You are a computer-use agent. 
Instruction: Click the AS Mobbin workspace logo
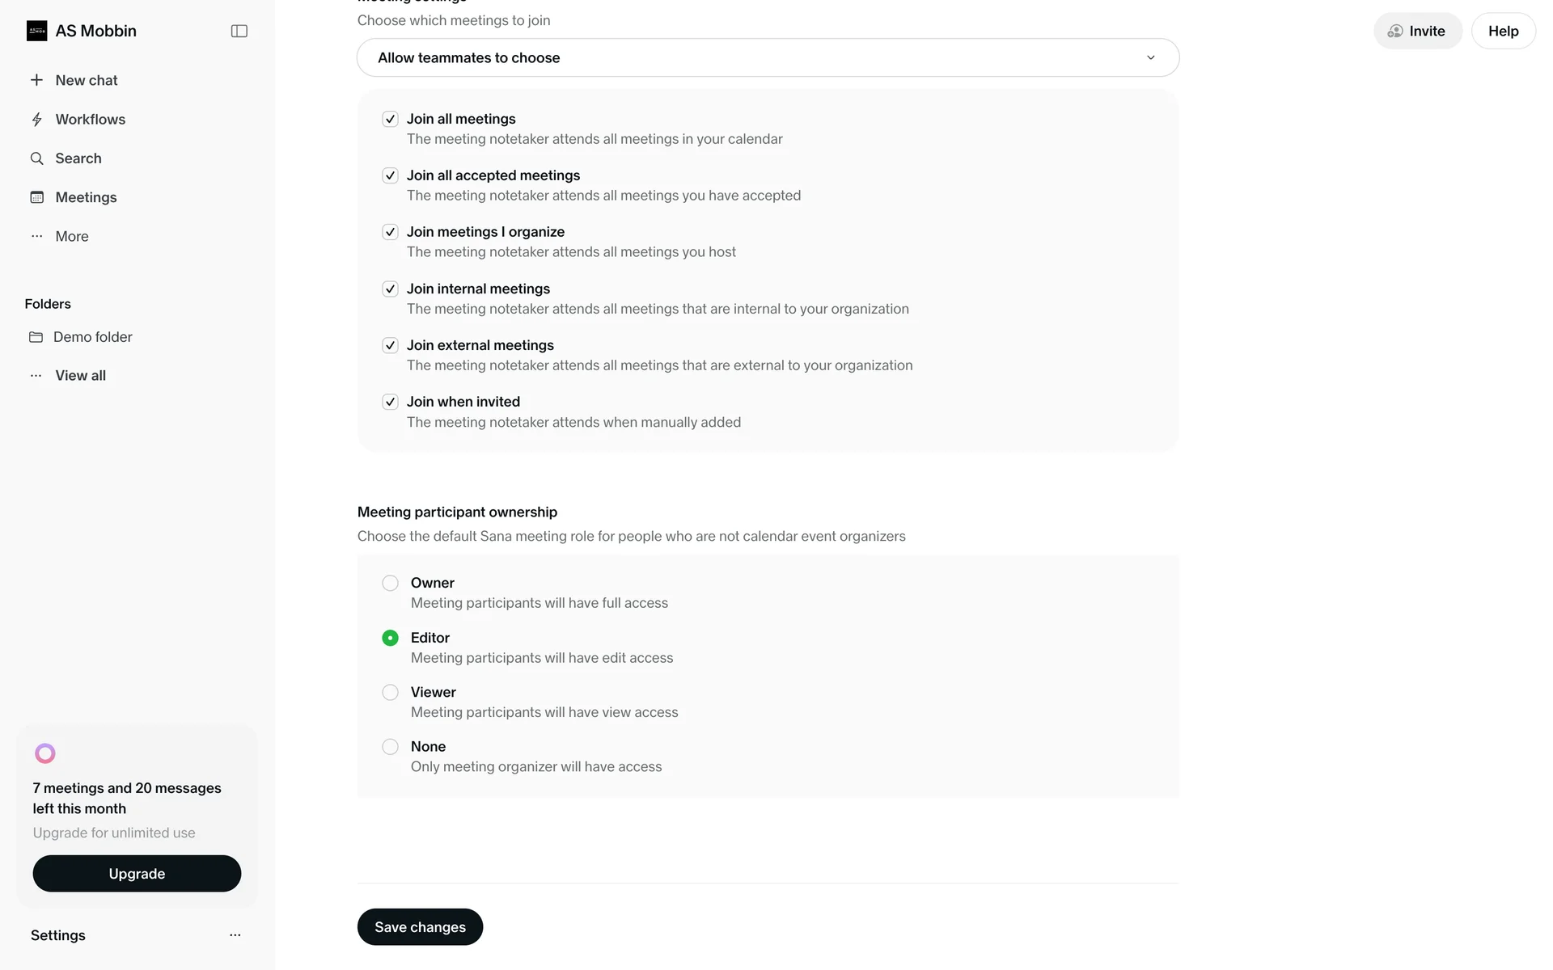[x=37, y=31]
